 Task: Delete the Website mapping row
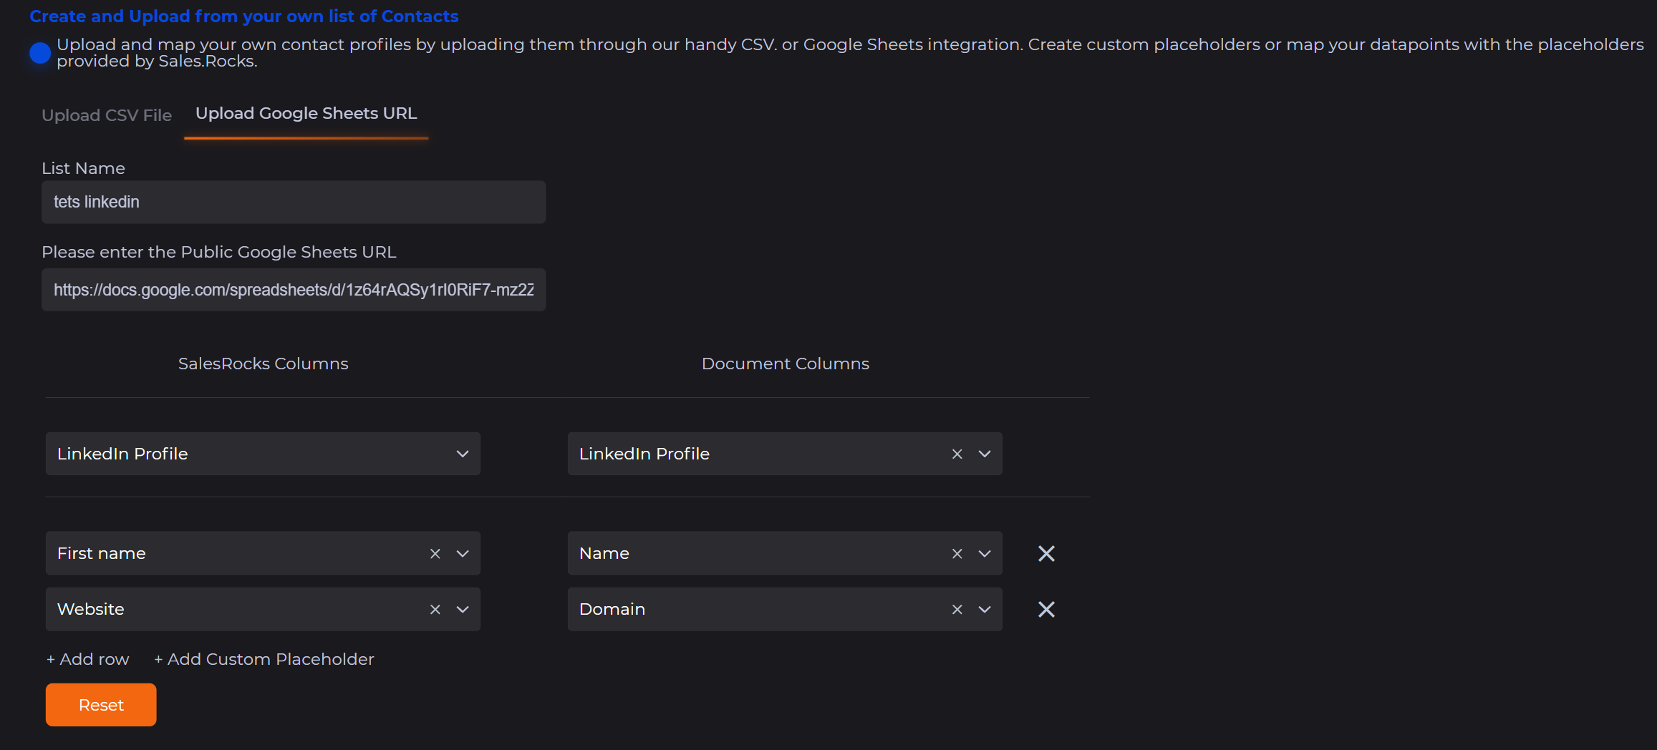tap(1046, 609)
